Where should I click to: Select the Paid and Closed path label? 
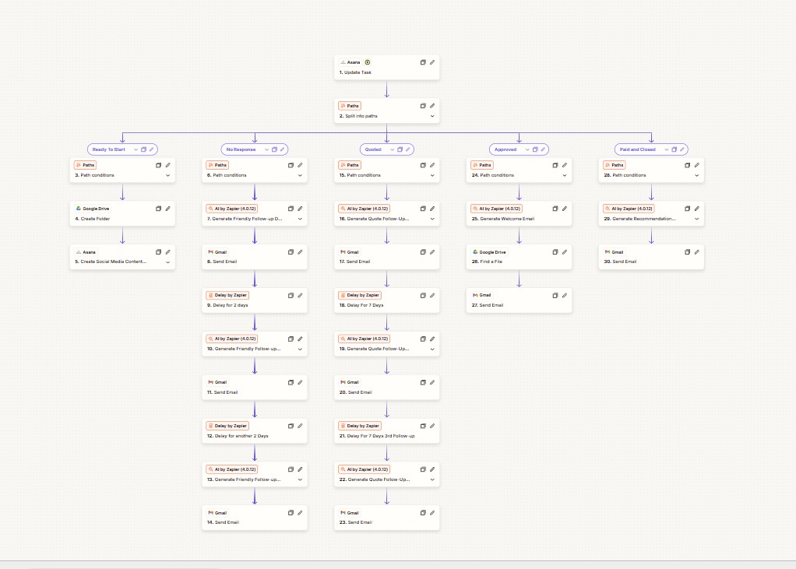tap(638, 149)
